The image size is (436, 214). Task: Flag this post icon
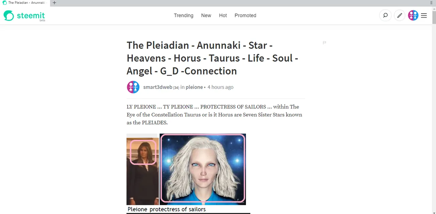pyautogui.click(x=324, y=43)
